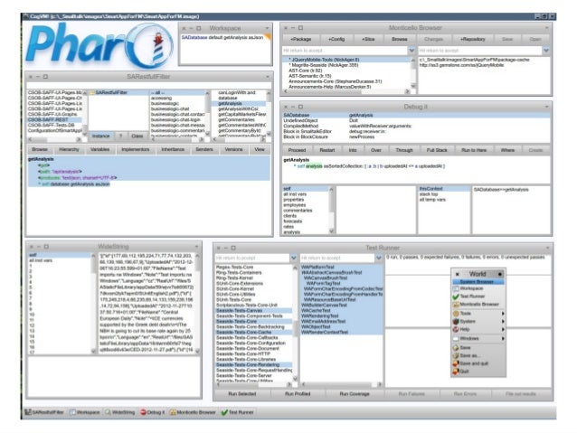Open Monticello Browser from World menu

pyautogui.click(x=479, y=305)
